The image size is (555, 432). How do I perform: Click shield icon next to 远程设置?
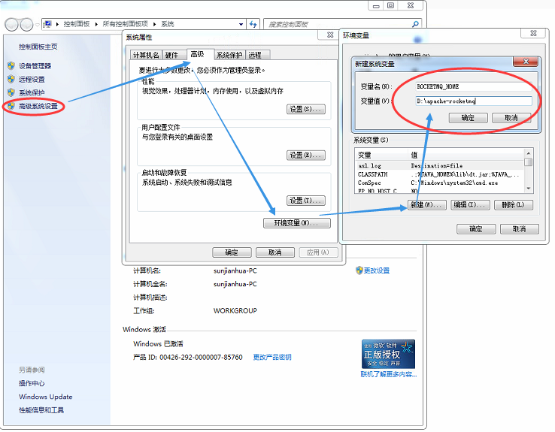(x=11, y=79)
